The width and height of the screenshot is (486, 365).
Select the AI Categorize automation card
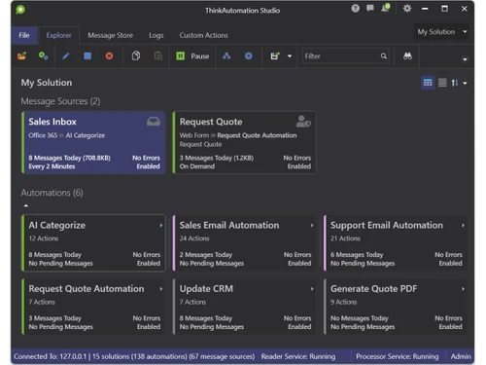pos(93,242)
